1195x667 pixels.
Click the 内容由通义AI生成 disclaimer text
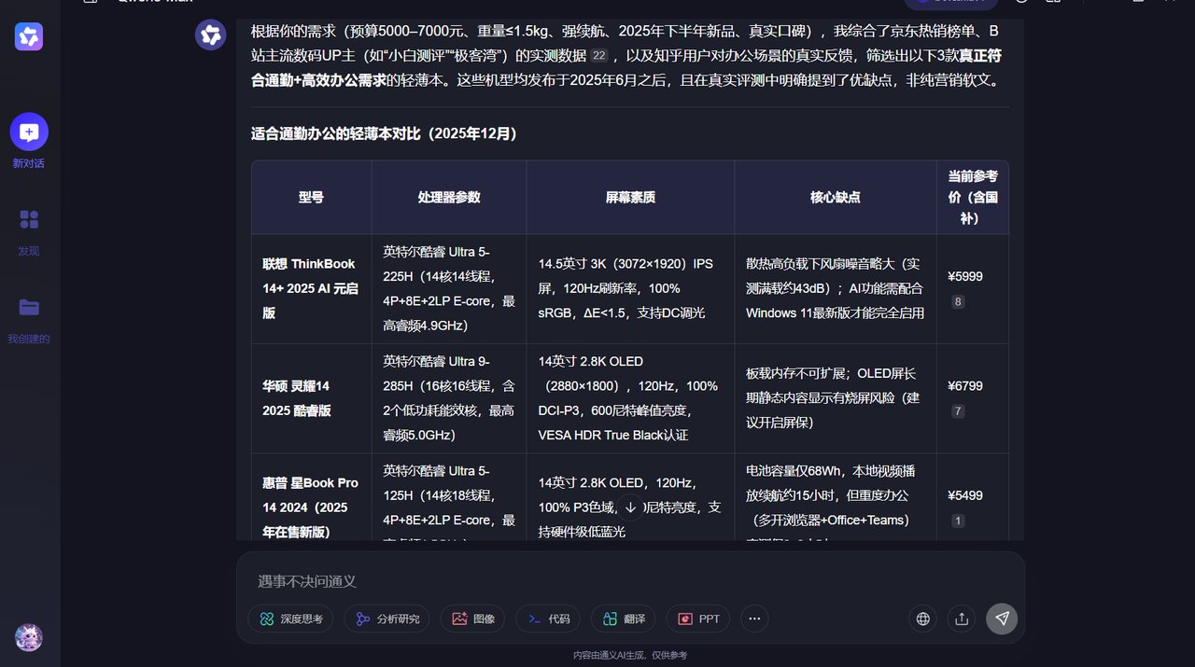[630, 656]
